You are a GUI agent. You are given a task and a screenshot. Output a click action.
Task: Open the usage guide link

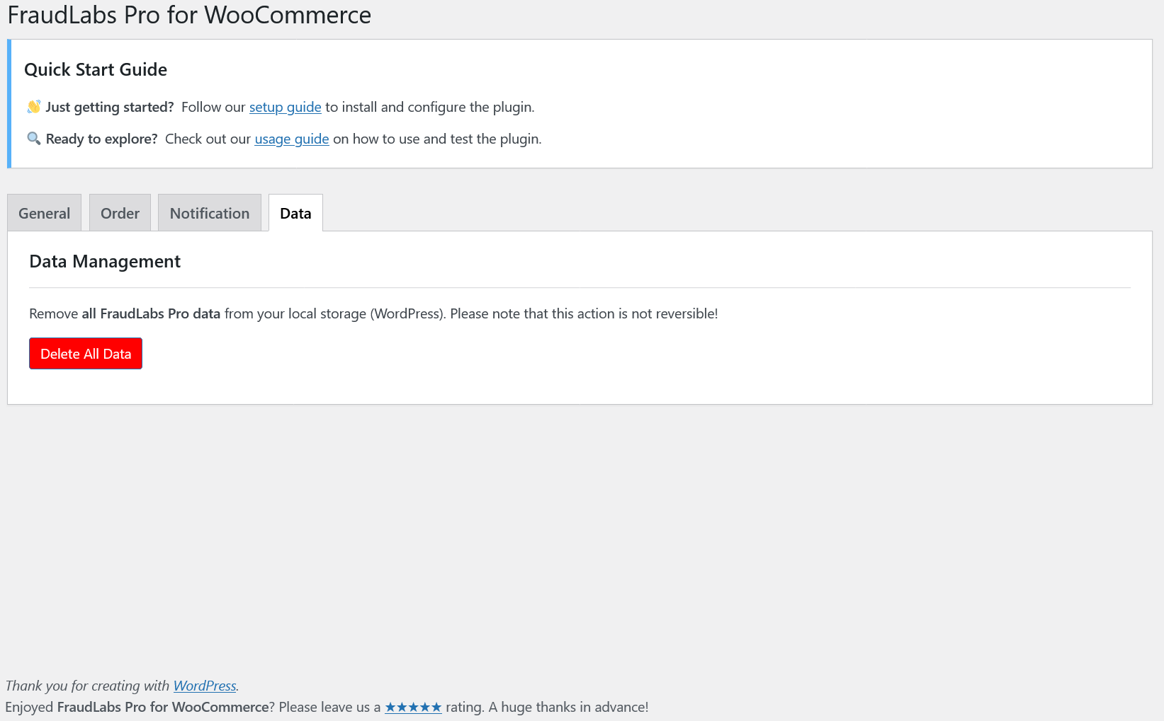tap(292, 139)
